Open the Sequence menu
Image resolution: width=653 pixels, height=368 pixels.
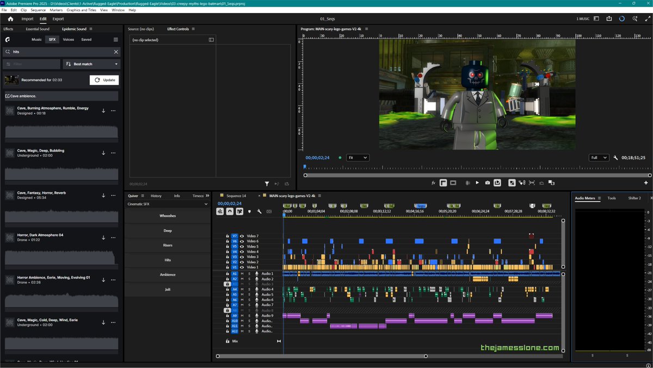point(38,10)
